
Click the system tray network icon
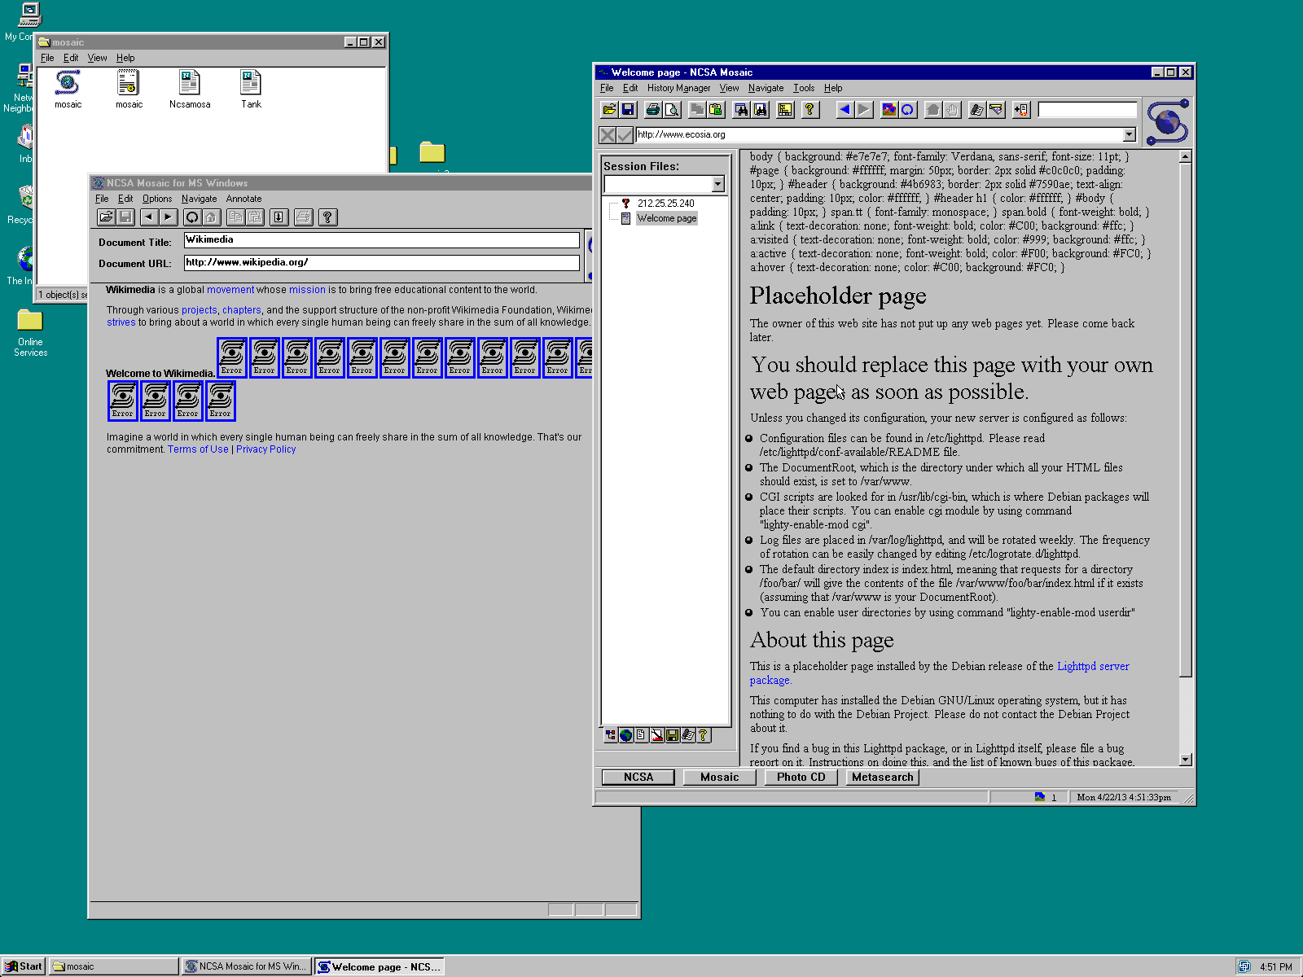click(1244, 967)
